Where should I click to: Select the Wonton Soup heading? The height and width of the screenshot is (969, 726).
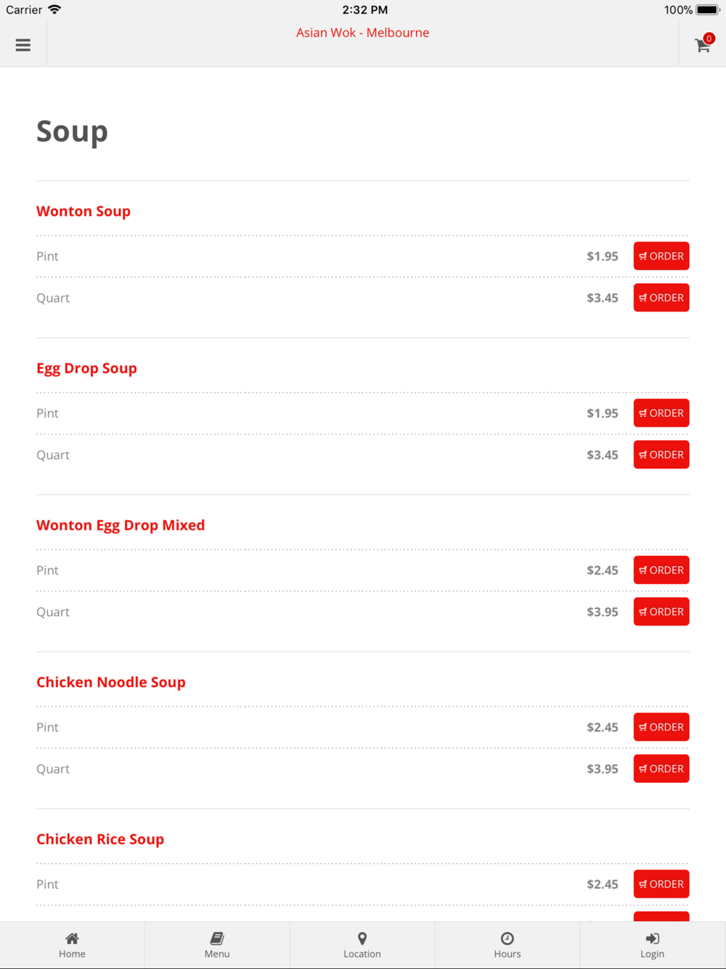83,211
